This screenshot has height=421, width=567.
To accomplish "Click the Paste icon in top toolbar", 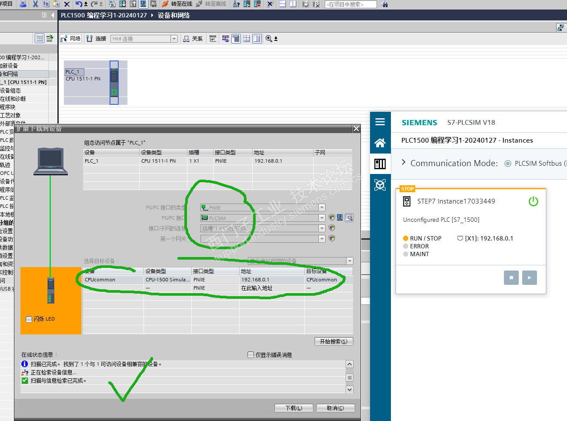I will pyautogui.click(x=56, y=4).
